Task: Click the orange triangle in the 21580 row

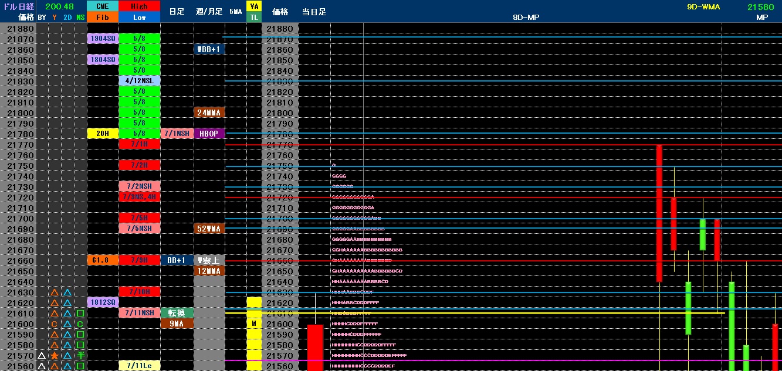Action: (55, 345)
